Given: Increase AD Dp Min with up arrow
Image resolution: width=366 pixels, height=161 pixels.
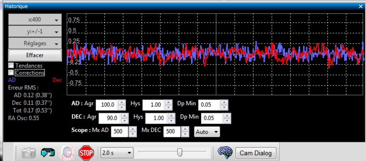Looking at the screenshot, I should 224,102.
